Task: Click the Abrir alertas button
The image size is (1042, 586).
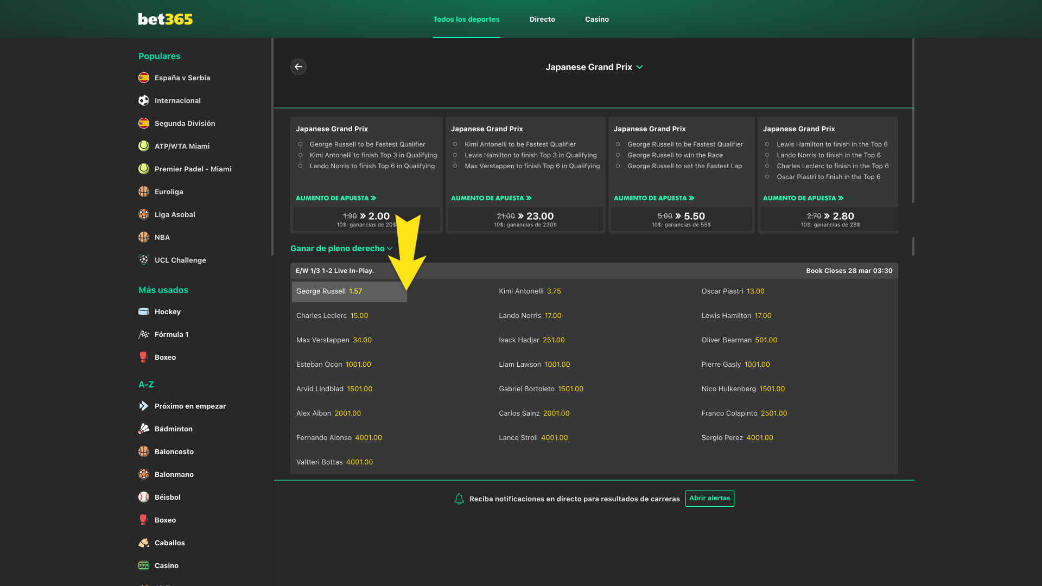Action: click(710, 499)
